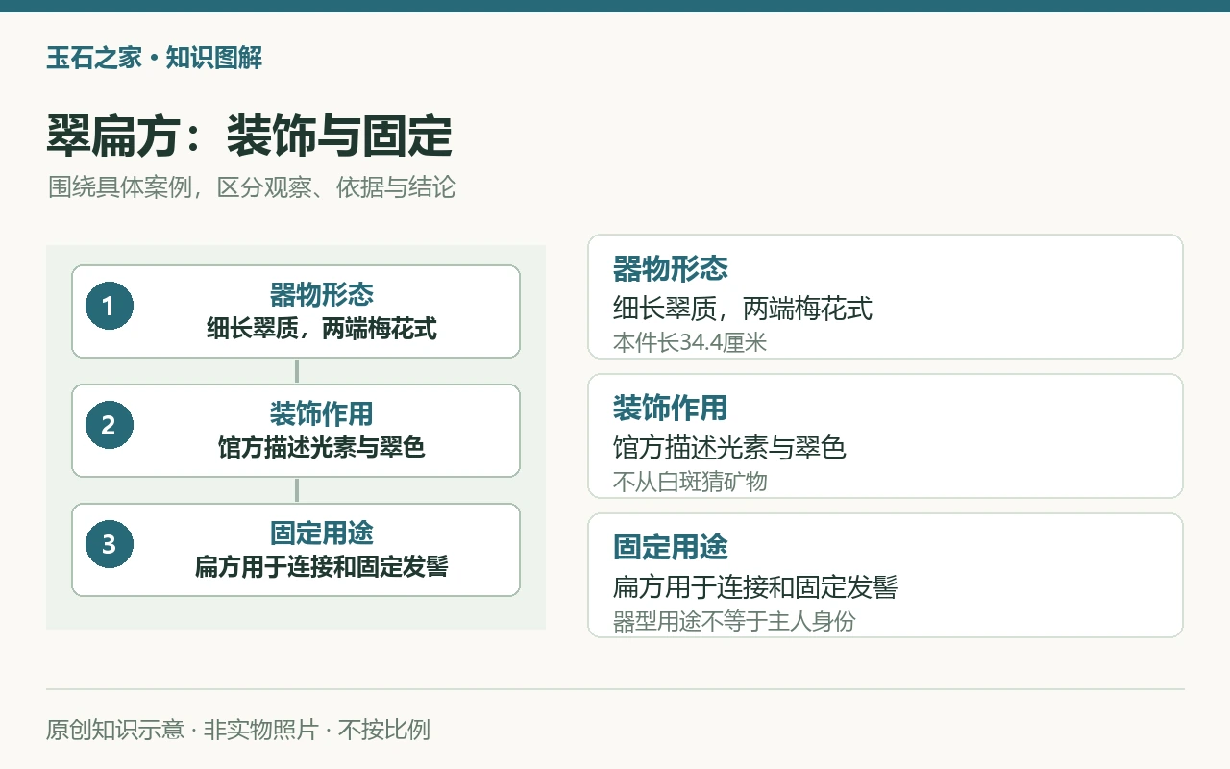The image size is (1230, 769).
Task: Click 细长翠质，两端梅花式 in numbered step 1 box
Action: click(x=322, y=330)
